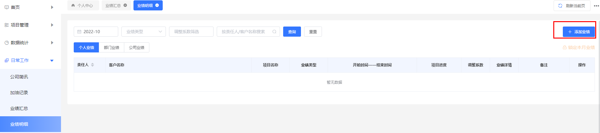The image size is (600, 133).
Task: Click the 责任人 column sort arrows
Action: pos(92,65)
